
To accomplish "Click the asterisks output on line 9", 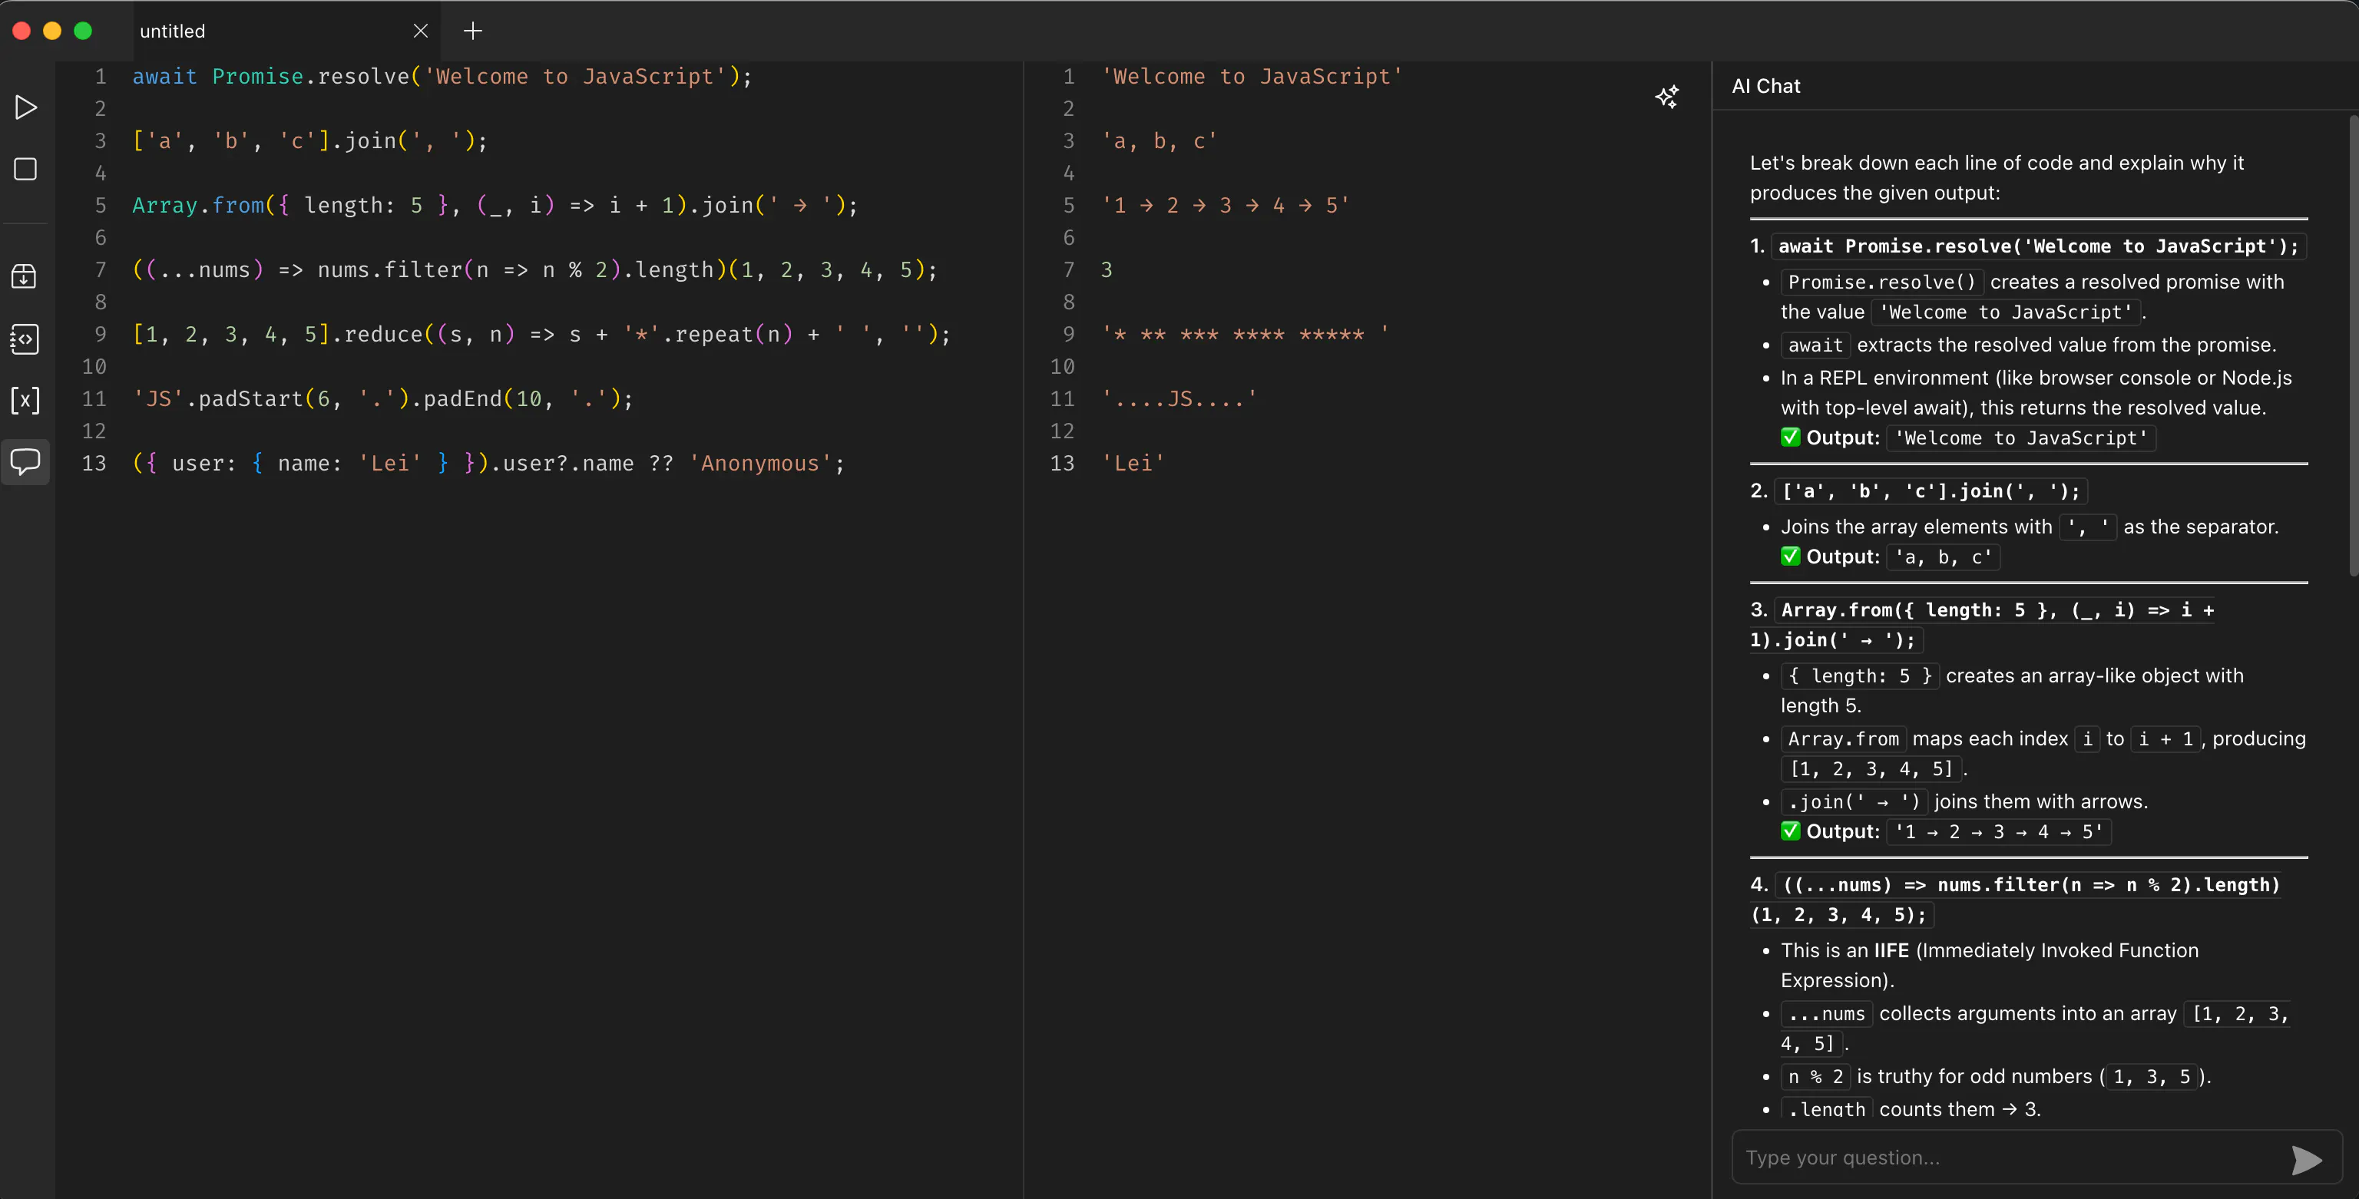I will pos(1246,334).
